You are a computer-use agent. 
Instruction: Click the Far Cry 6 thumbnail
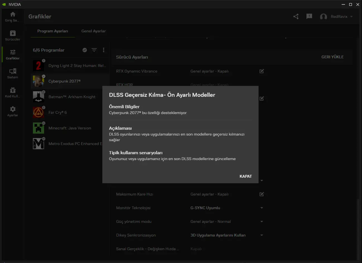pos(38,112)
